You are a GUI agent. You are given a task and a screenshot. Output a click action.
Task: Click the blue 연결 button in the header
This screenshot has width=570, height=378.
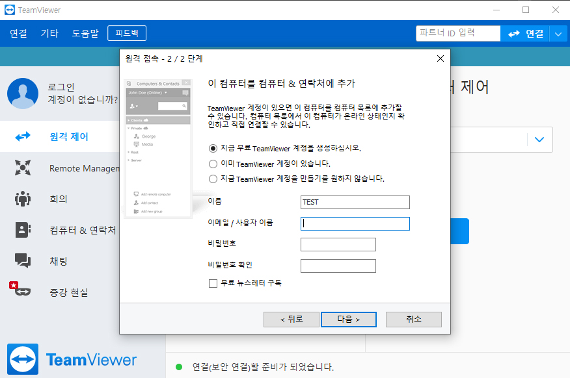click(x=525, y=34)
